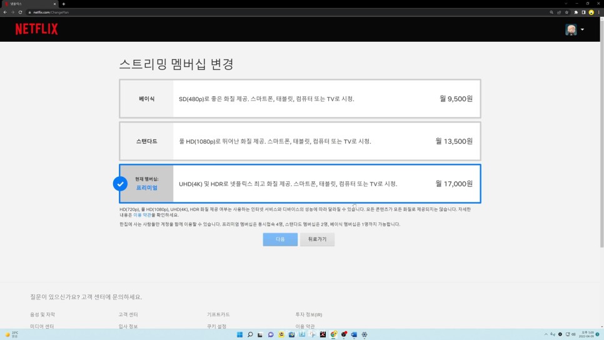Open the Chrome icon on the taskbar
Viewport: 604px width, 340px height.
click(x=334, y=334)
